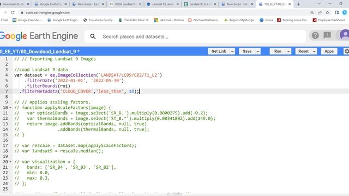Click the script title 00_Download_Landsat_9
Image resolution: width=349 pixels, height=196 pixels.
pyautogui.click(x=40, y=52)
